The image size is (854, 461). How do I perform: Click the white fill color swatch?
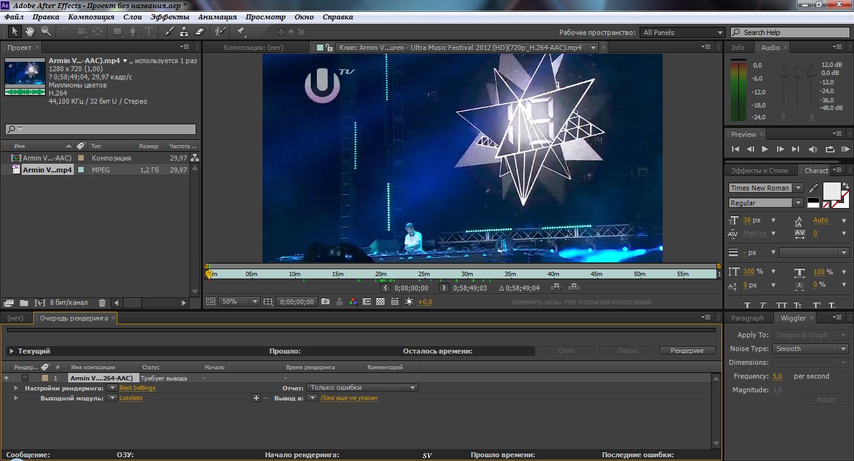[831, 190]
